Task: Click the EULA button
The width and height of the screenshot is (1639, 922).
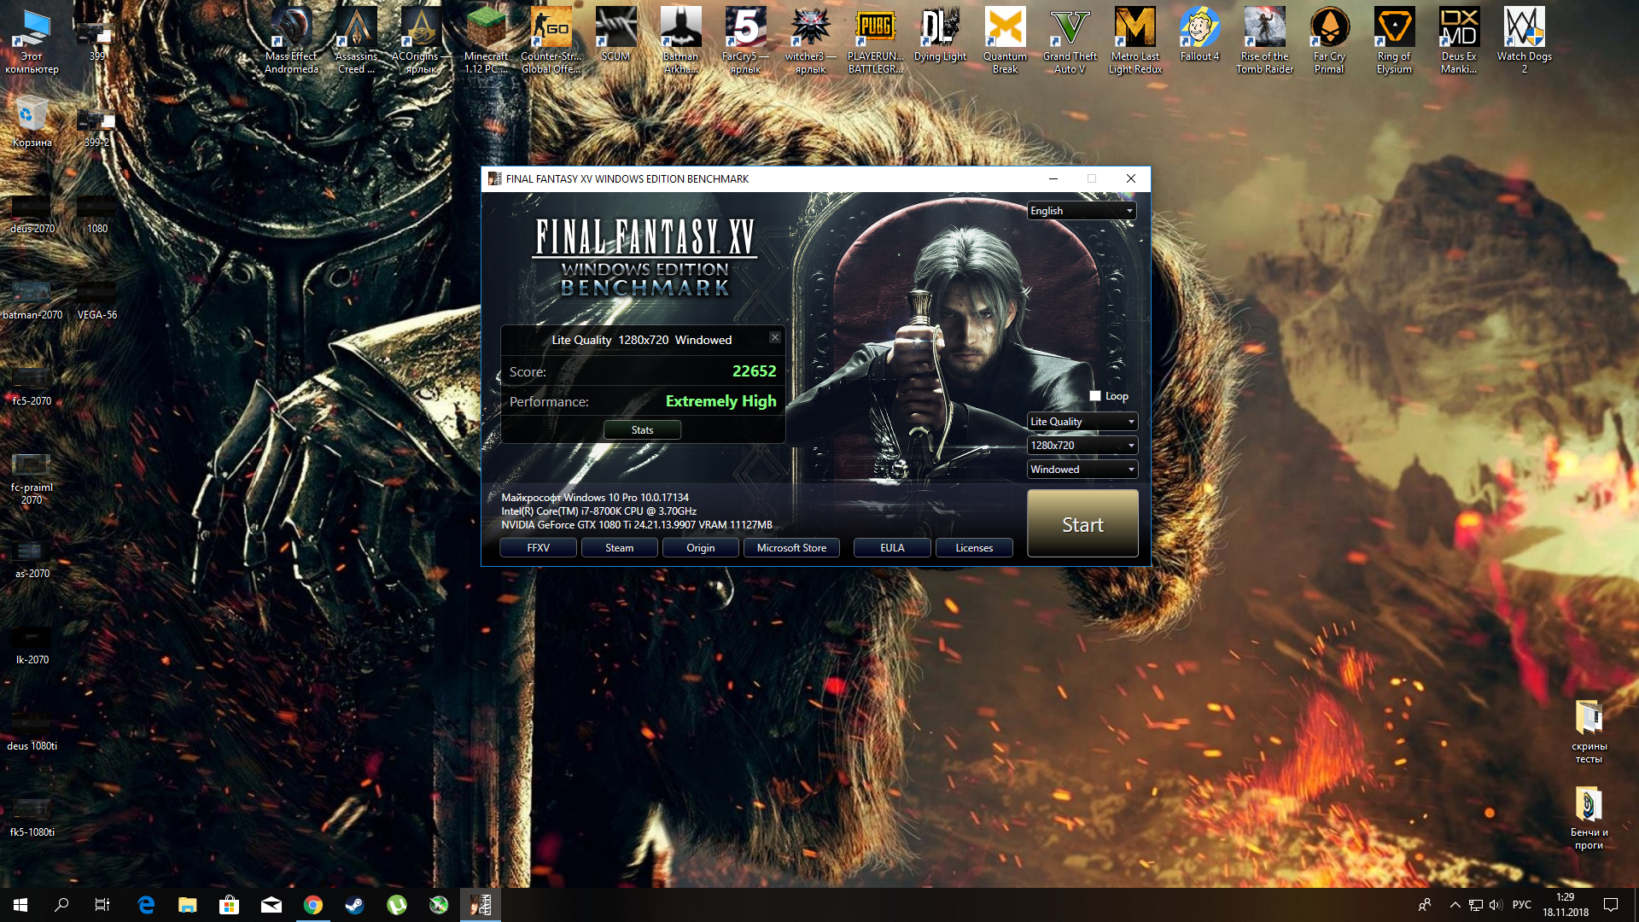Action: [892, 548]
